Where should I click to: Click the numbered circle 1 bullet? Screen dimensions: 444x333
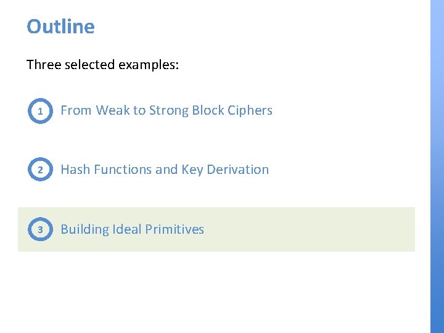(x=40, y=111)
